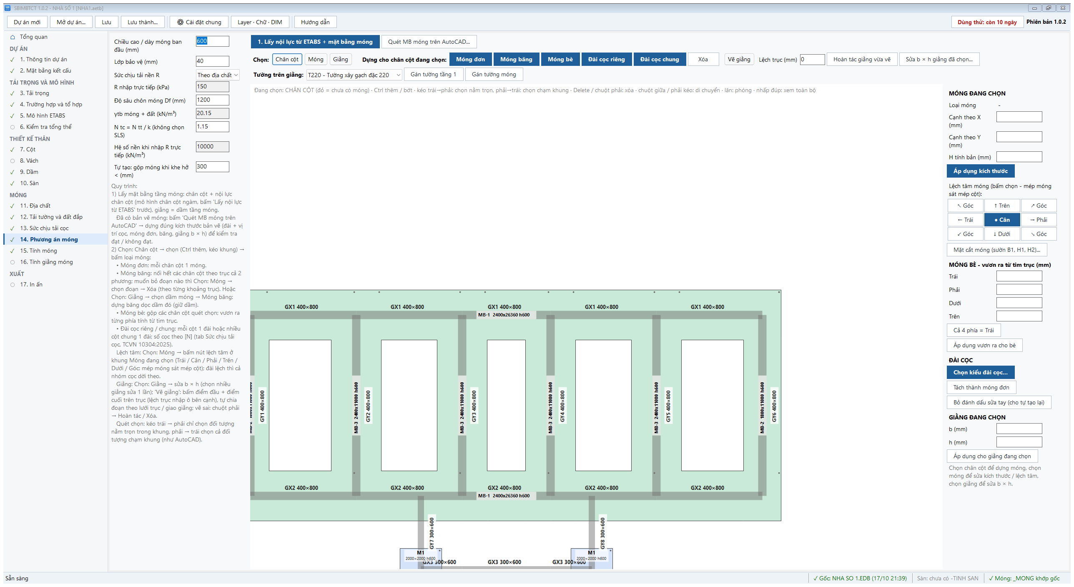Click Chọn kiểu đài cọc button
The image size is (1074, 587).
pyautogui.click(x=981, y=372)
